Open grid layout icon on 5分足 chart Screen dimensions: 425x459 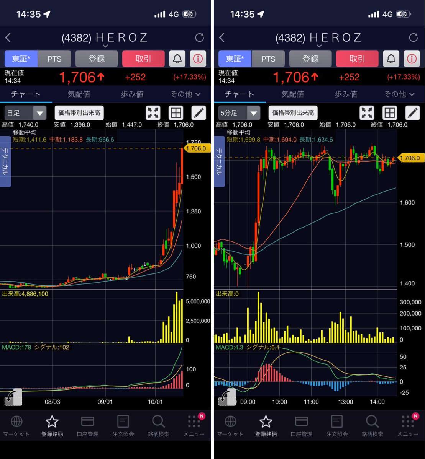coord(390,113)
